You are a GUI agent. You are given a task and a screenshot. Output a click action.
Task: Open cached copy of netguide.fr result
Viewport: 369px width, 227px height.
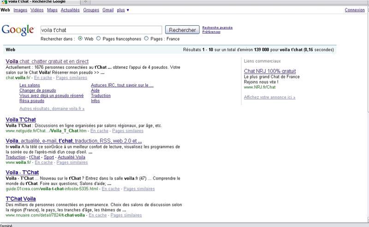tap(99, 131)
